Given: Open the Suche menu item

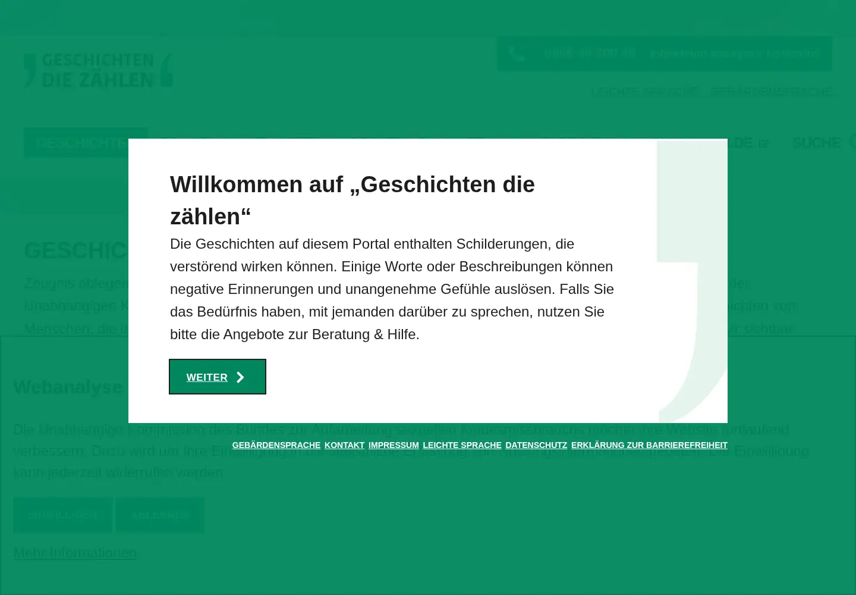Looking at the screenshot, I should pos(823,143).
